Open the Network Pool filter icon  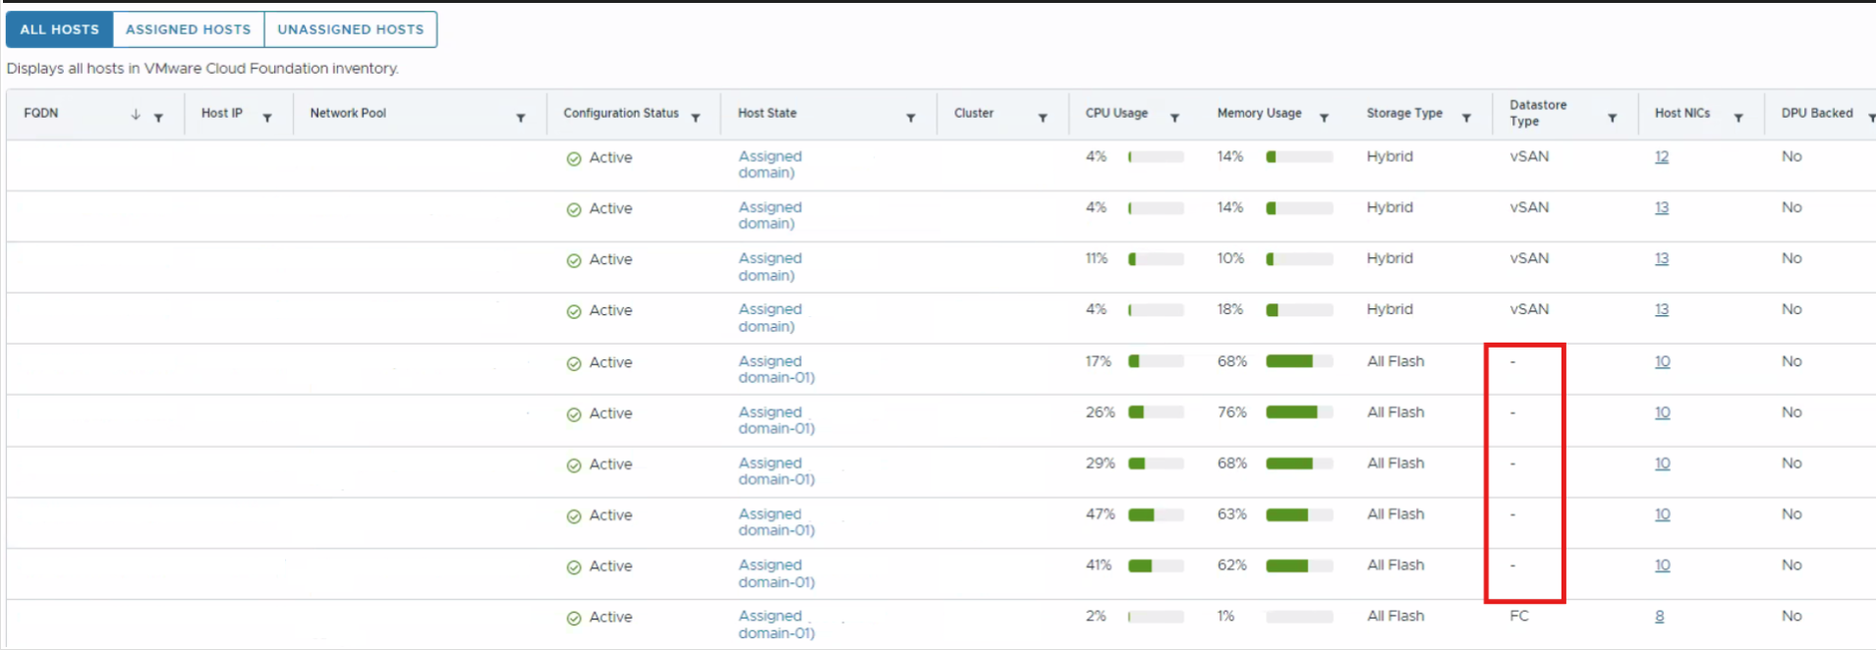pyautogui.click(x=521, y=118)
